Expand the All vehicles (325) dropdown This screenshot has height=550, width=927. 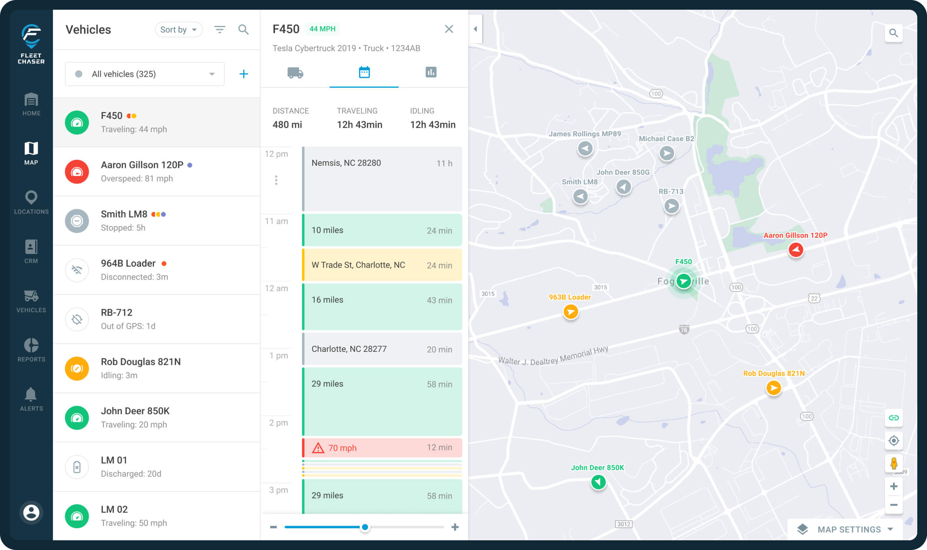point(144,74)
